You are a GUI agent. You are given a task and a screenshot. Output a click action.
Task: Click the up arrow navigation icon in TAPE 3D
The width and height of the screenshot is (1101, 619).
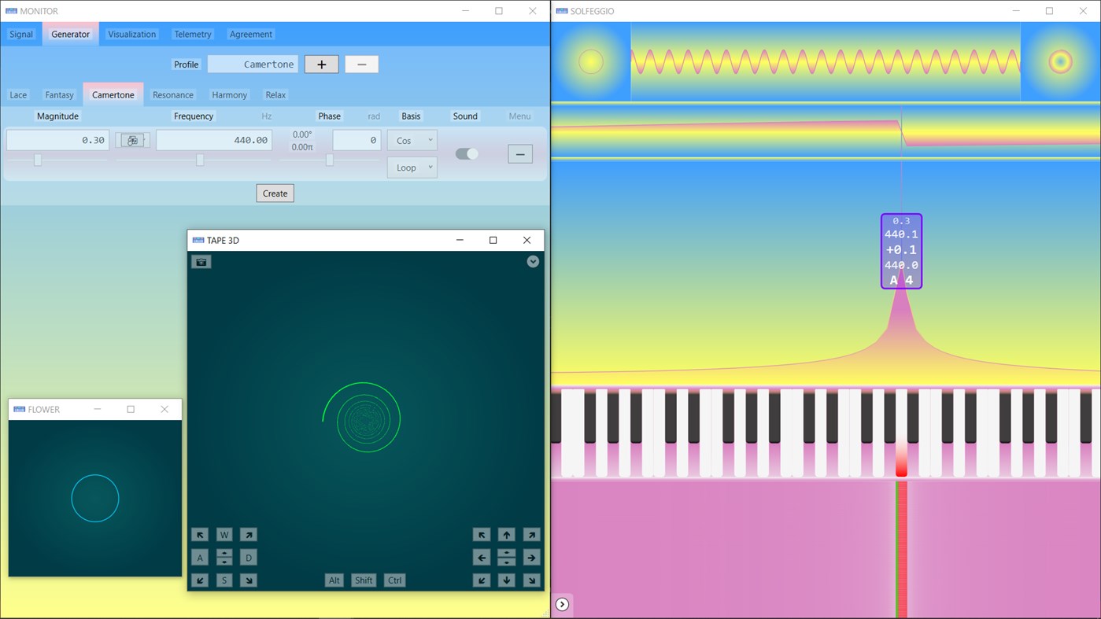click(506, 534)
